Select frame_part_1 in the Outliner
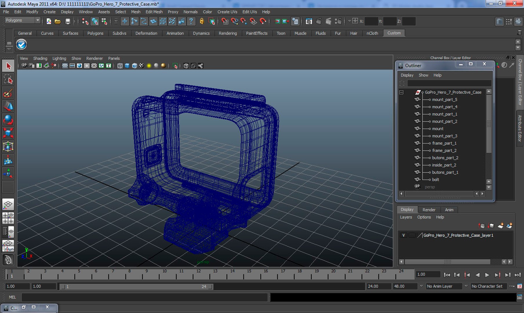The image size is (524, 313). tap(444, 143)
